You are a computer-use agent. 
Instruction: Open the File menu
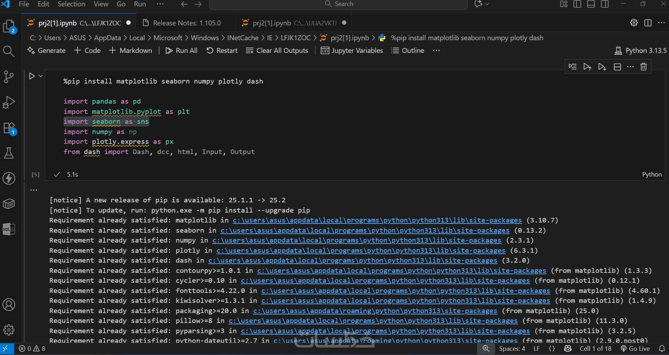click(24, 4)
